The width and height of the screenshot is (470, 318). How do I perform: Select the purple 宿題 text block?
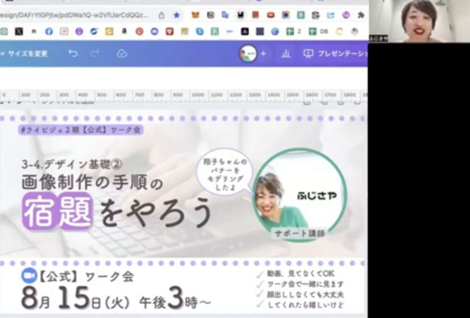click(x=57, y=212)
